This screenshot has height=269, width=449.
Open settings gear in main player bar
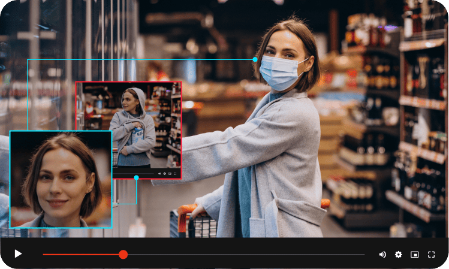pyautogui.click(x=399, y=255)
